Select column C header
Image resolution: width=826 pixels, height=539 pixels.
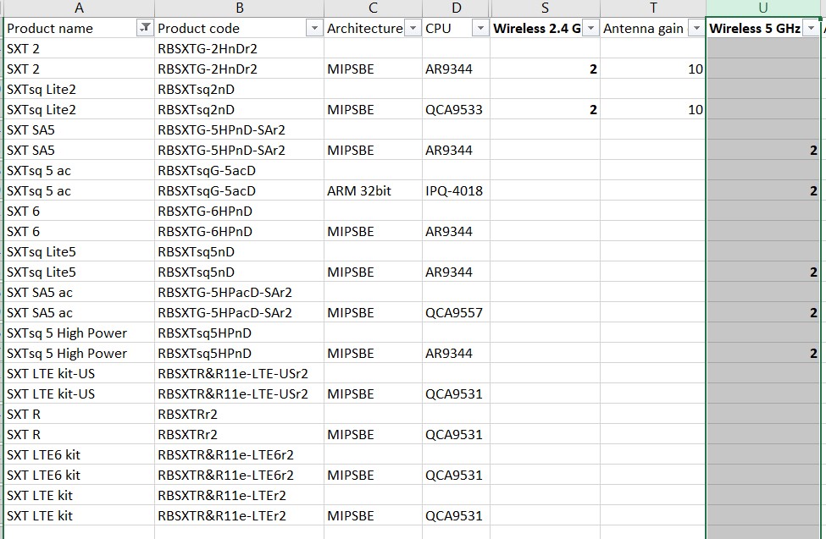pos(373,8)
